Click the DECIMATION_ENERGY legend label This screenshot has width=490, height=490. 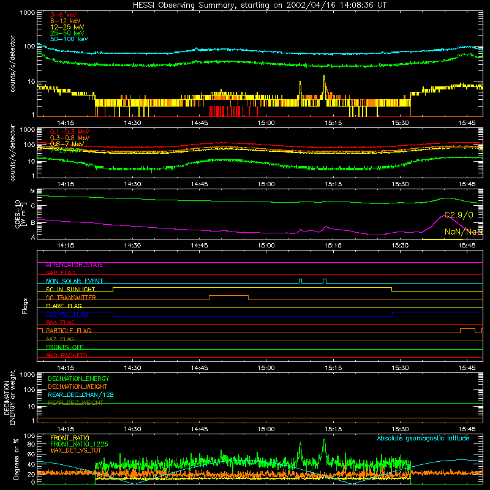(78, 379)
